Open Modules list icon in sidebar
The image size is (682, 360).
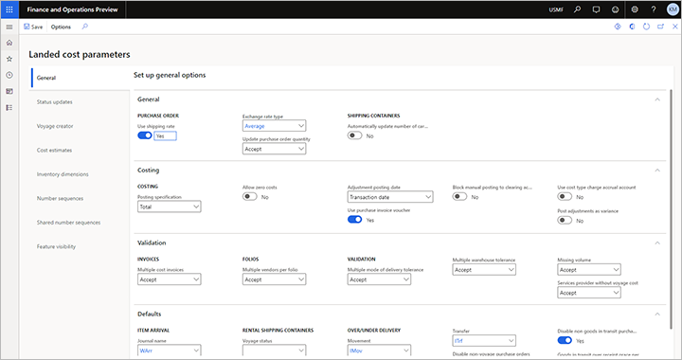[9, 107]
